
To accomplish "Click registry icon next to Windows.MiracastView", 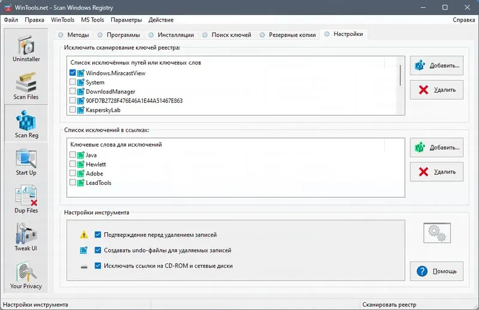I will 81,73.
